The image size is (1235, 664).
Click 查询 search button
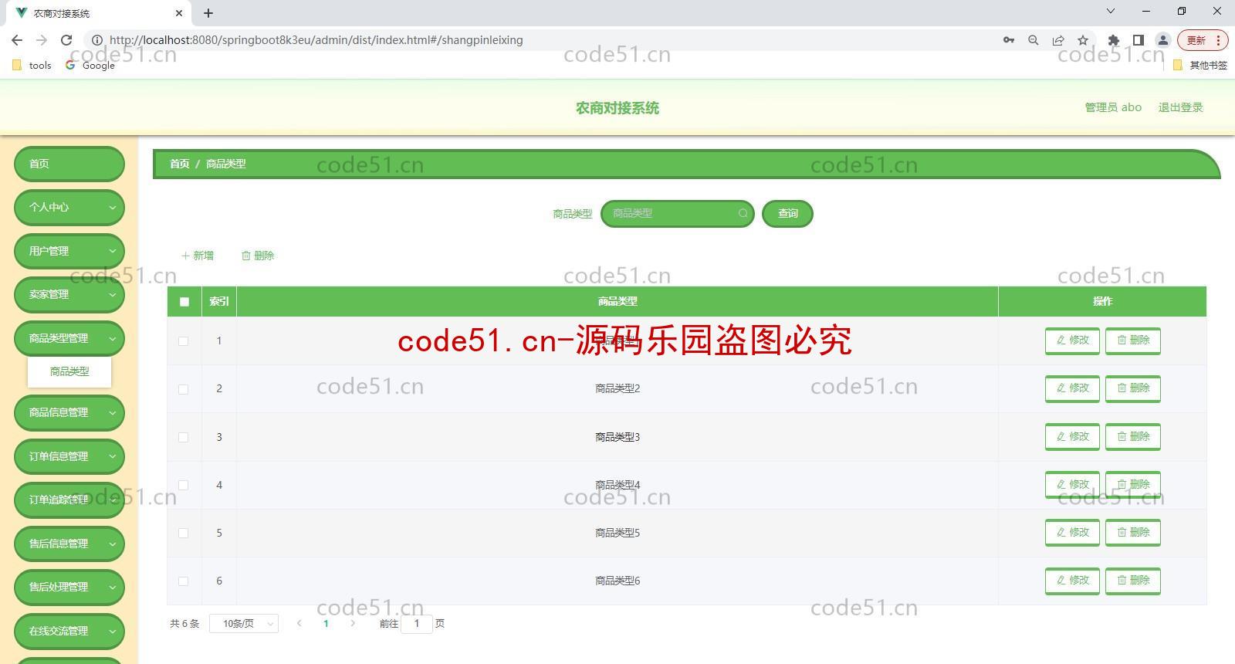(787, 214)
